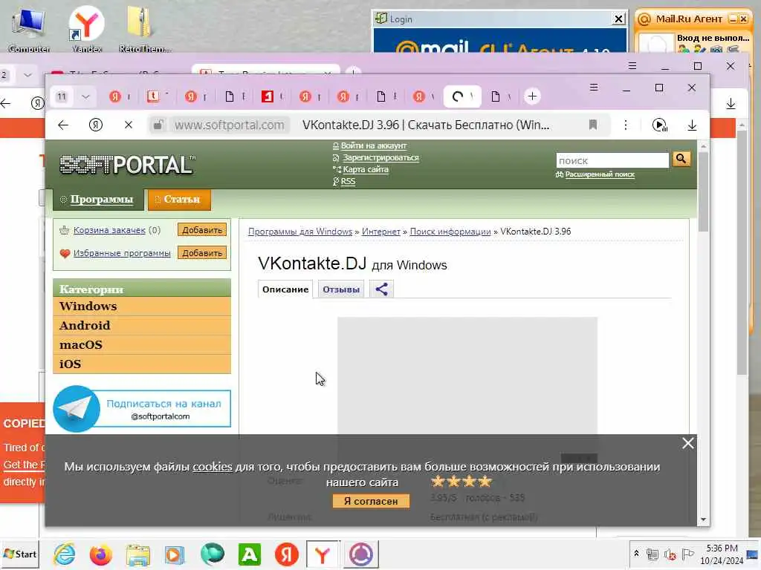Open the Программы menu tab
This screenshot has height=570, width=761.
[98, 199]
